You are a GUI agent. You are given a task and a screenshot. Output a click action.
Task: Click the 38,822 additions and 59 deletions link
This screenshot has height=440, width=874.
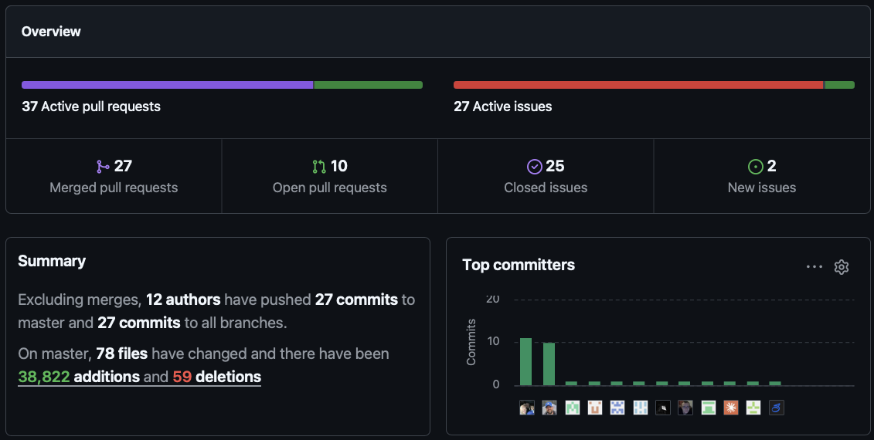pyautogui.click(x=139, y=377)
